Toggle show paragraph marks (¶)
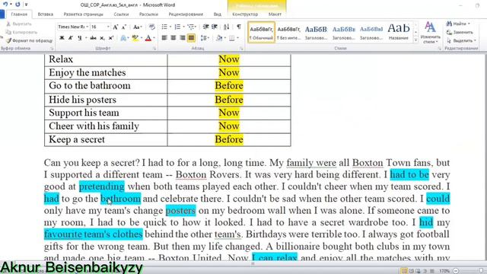 pyautogui.click(x=239, y=27)
